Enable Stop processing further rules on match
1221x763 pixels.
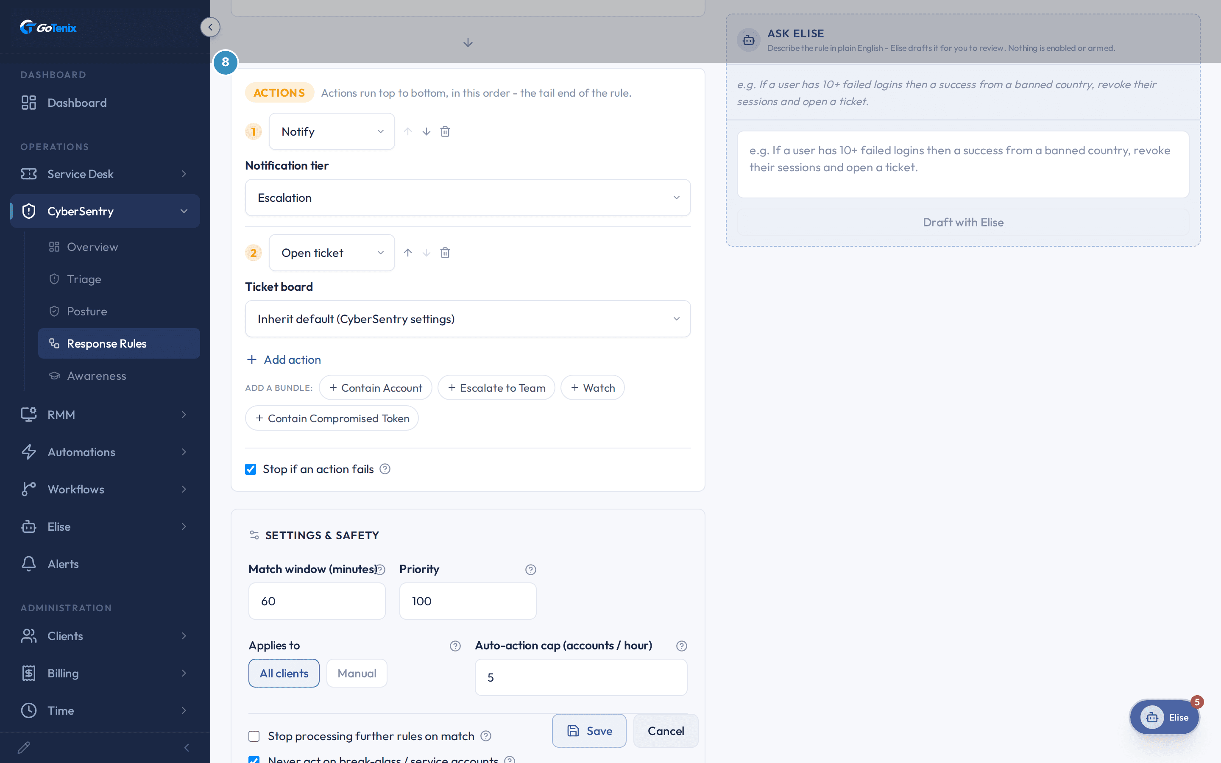coord(254,736)
